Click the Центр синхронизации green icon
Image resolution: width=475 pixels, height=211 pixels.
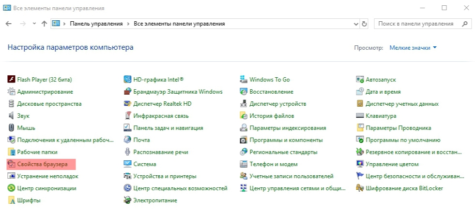pyautogui.click(x=11, y=188)
